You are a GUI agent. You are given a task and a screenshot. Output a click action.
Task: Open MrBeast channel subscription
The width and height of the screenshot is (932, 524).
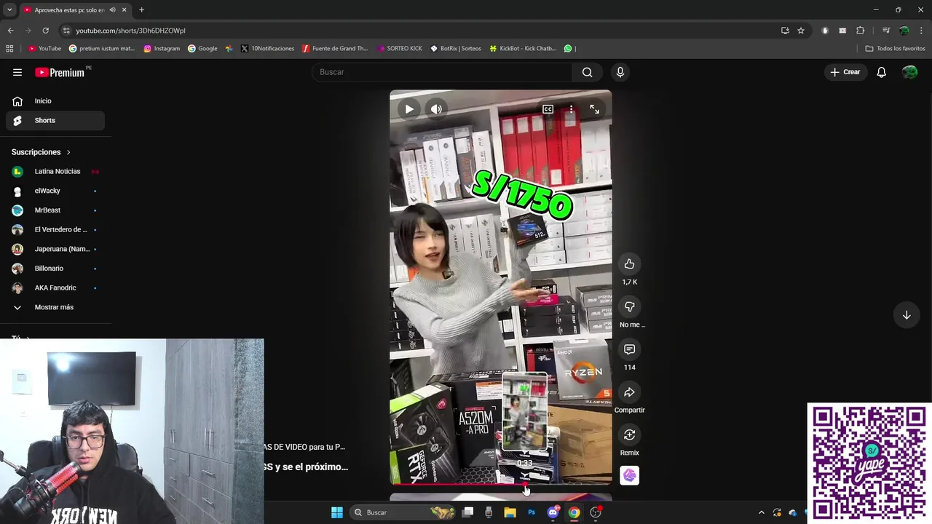[x=55, y=210]
